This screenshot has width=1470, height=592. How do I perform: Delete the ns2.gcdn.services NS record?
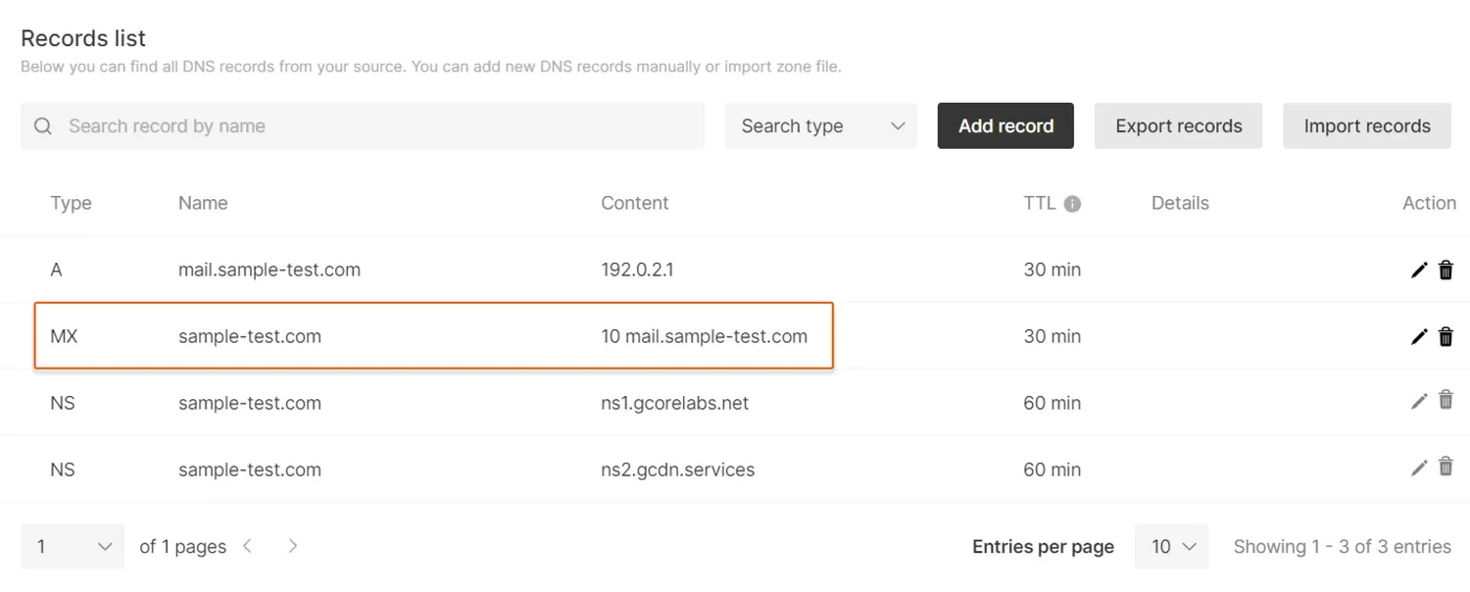click(x=1445, y=469)
